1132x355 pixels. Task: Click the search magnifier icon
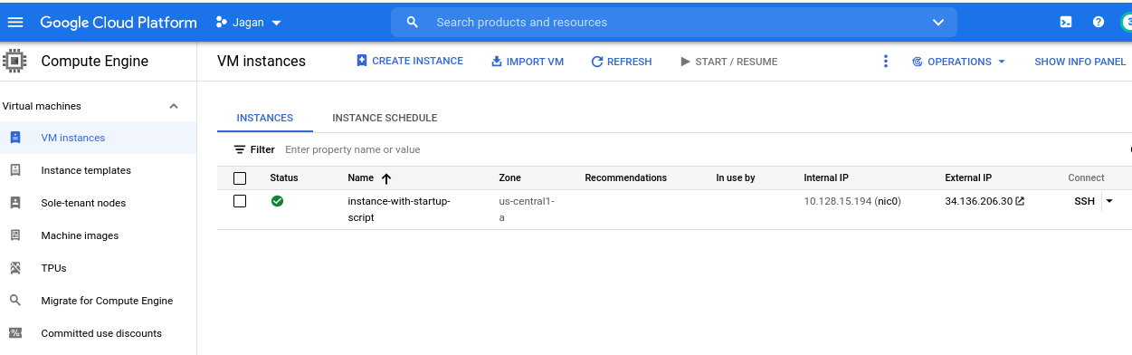(x=413, y=22)
